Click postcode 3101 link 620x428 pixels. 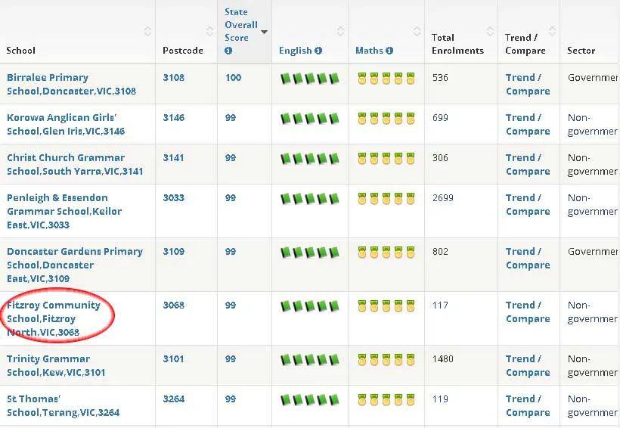pos(174,358)
